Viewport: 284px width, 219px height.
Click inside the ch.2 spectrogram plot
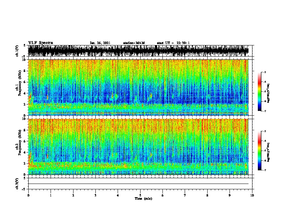138,147
